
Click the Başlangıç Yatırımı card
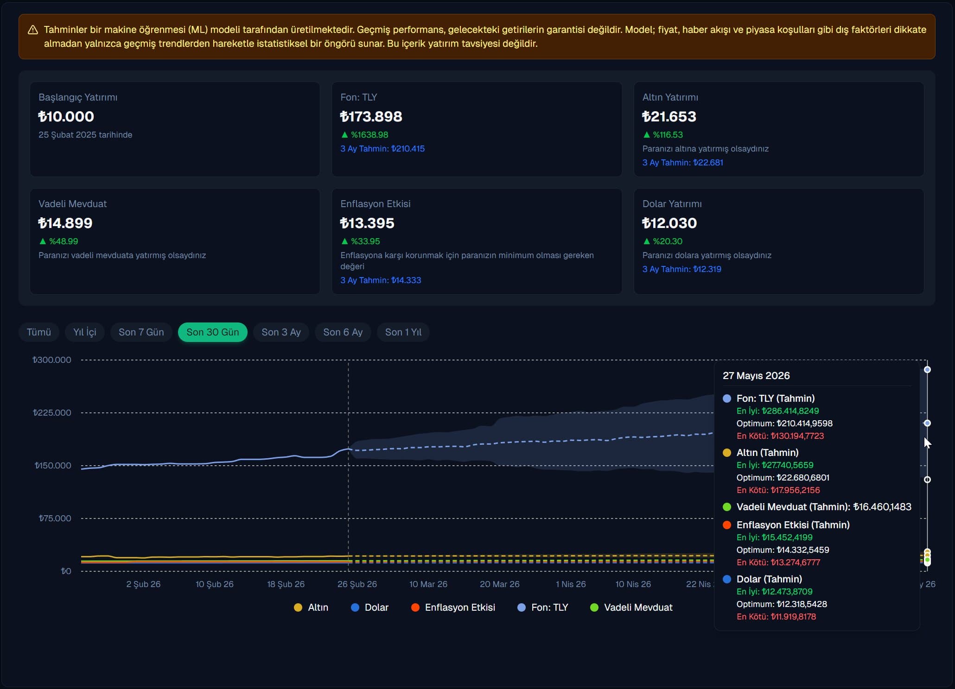click(175, 129)
